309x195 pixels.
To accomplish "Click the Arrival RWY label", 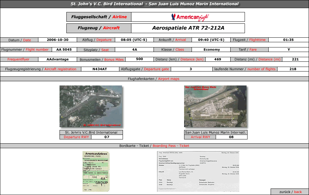I will click(x=200, y=137).
